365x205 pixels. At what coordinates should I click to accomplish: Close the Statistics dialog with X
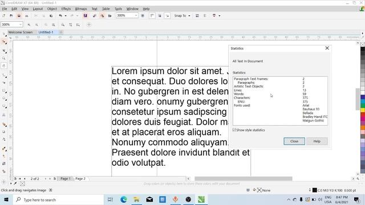(x=327, y=48)
